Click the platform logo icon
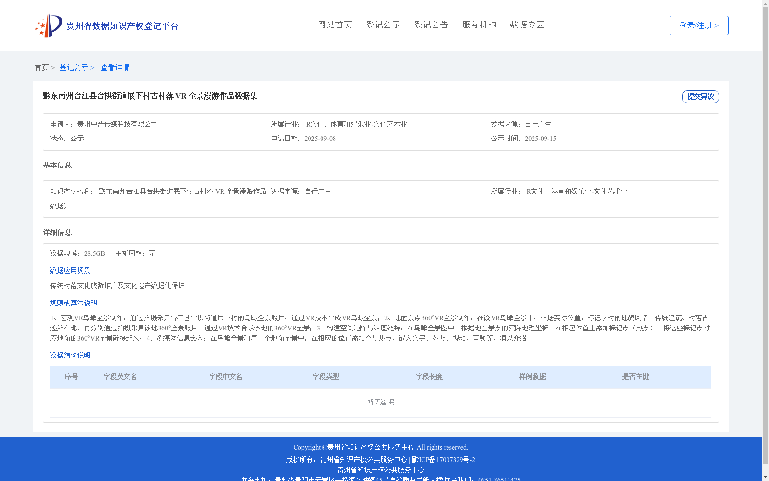The width and height of the screenshot is (769, 481). (x=49, y=25)
